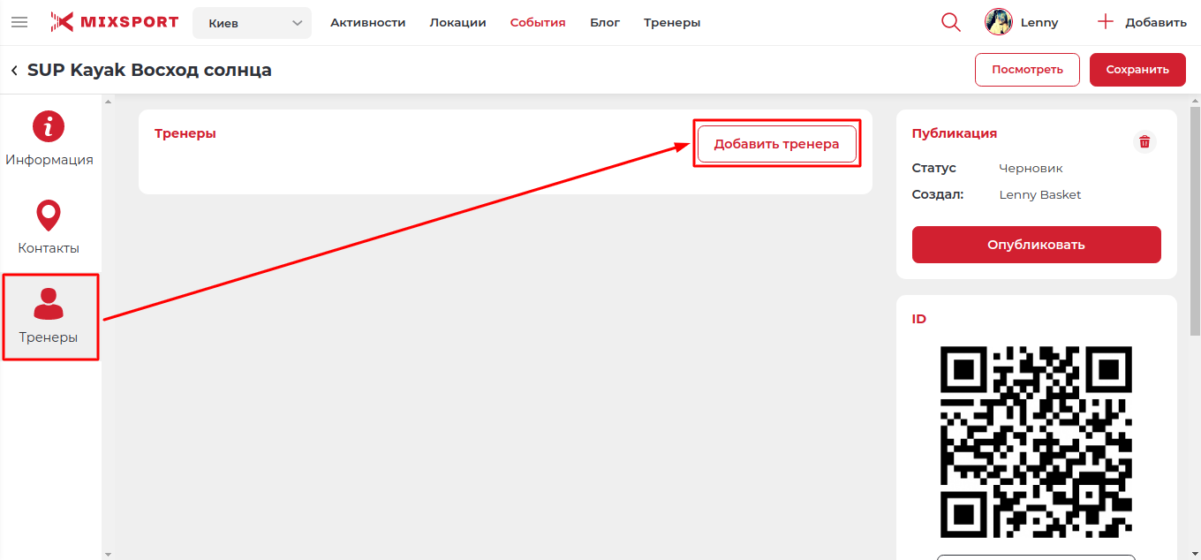Open the Активности menu item
This screenshot has width=1201, height=560.
pos(367,22)
